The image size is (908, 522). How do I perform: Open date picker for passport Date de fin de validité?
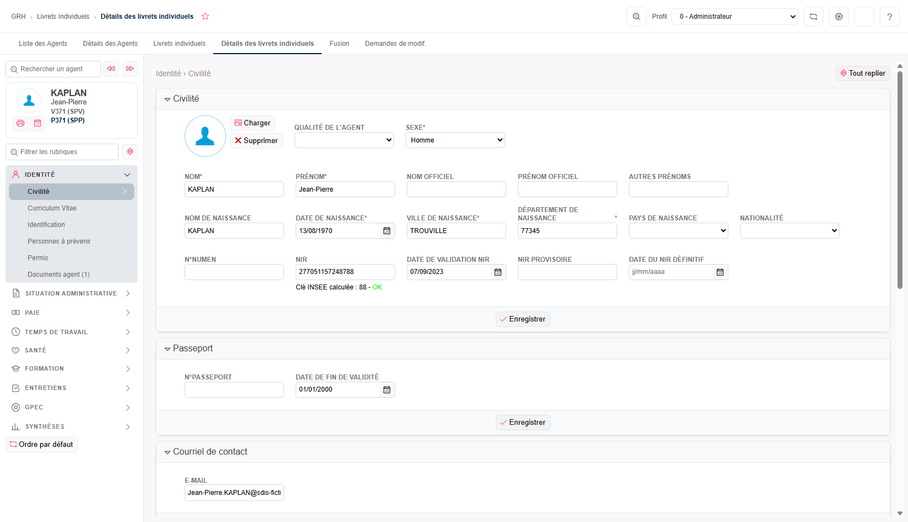pos(387,389)
